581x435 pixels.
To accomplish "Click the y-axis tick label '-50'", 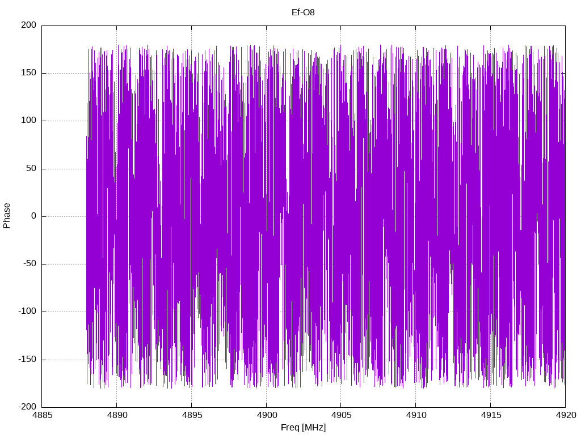I will [x=30, y=264].
